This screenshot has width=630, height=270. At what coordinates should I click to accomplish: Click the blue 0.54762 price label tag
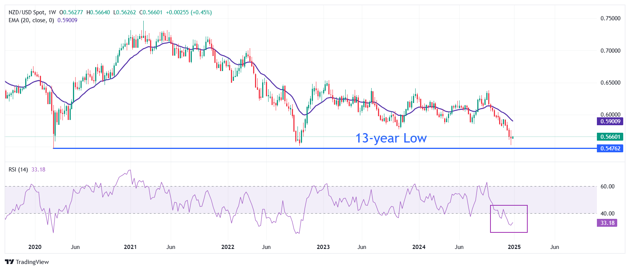click(x=610, y=149)
